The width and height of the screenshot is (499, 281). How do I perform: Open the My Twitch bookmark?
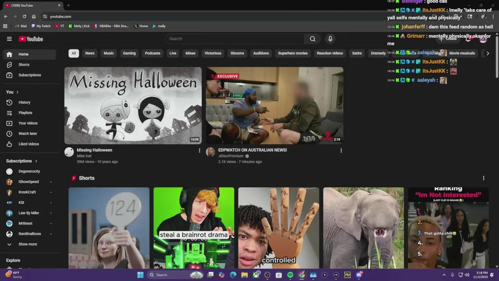point(41,26)
